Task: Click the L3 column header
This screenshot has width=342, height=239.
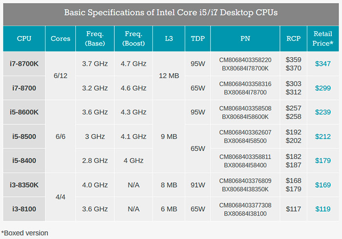Action: pyautogui.click(x=169, y=39)
